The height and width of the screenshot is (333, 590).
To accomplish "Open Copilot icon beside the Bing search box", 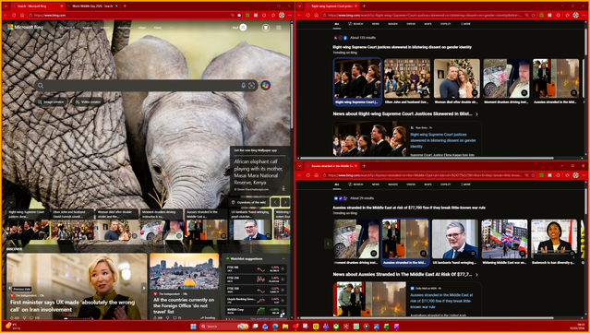I will [x=266, y=86].
